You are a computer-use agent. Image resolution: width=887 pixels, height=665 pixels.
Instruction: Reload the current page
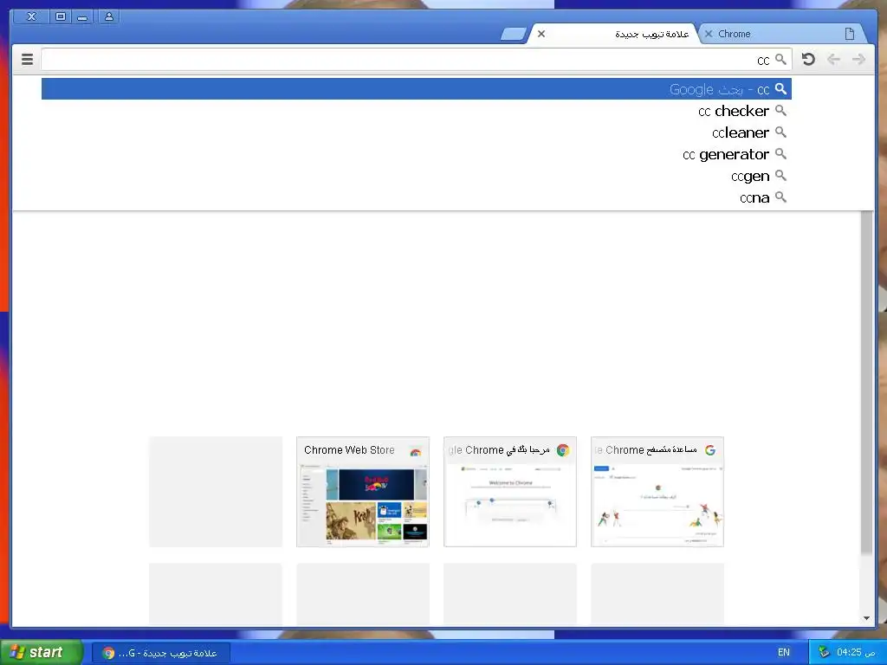click(x=808, y=59)
